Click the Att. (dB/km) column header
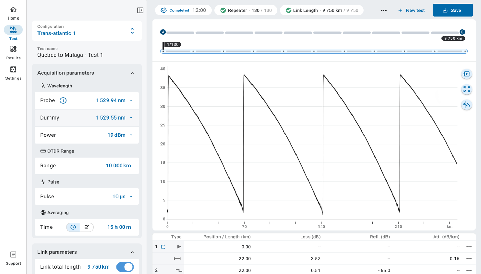The image size is (481, 274). (x=446, y=237)
